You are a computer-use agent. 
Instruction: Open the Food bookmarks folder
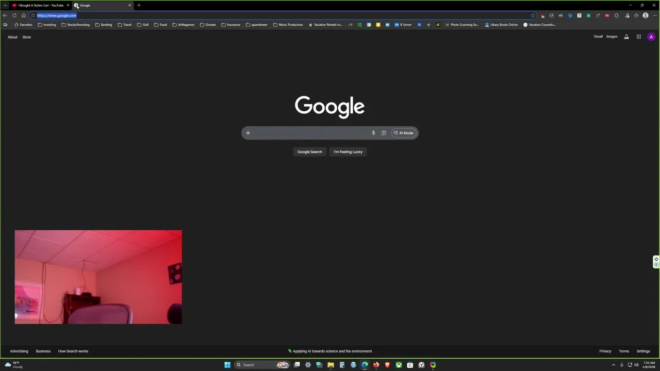pos(160,25)
